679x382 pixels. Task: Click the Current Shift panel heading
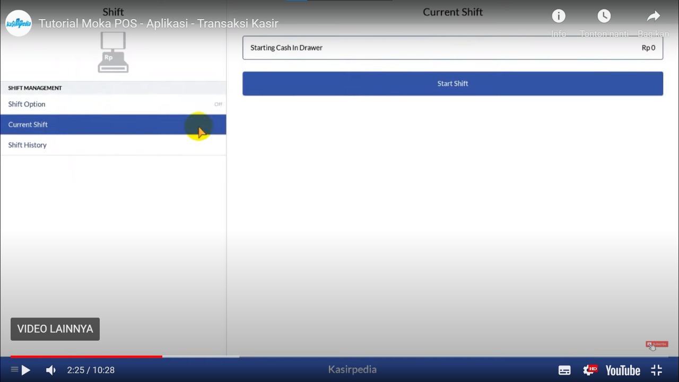[x=452, y=12]
